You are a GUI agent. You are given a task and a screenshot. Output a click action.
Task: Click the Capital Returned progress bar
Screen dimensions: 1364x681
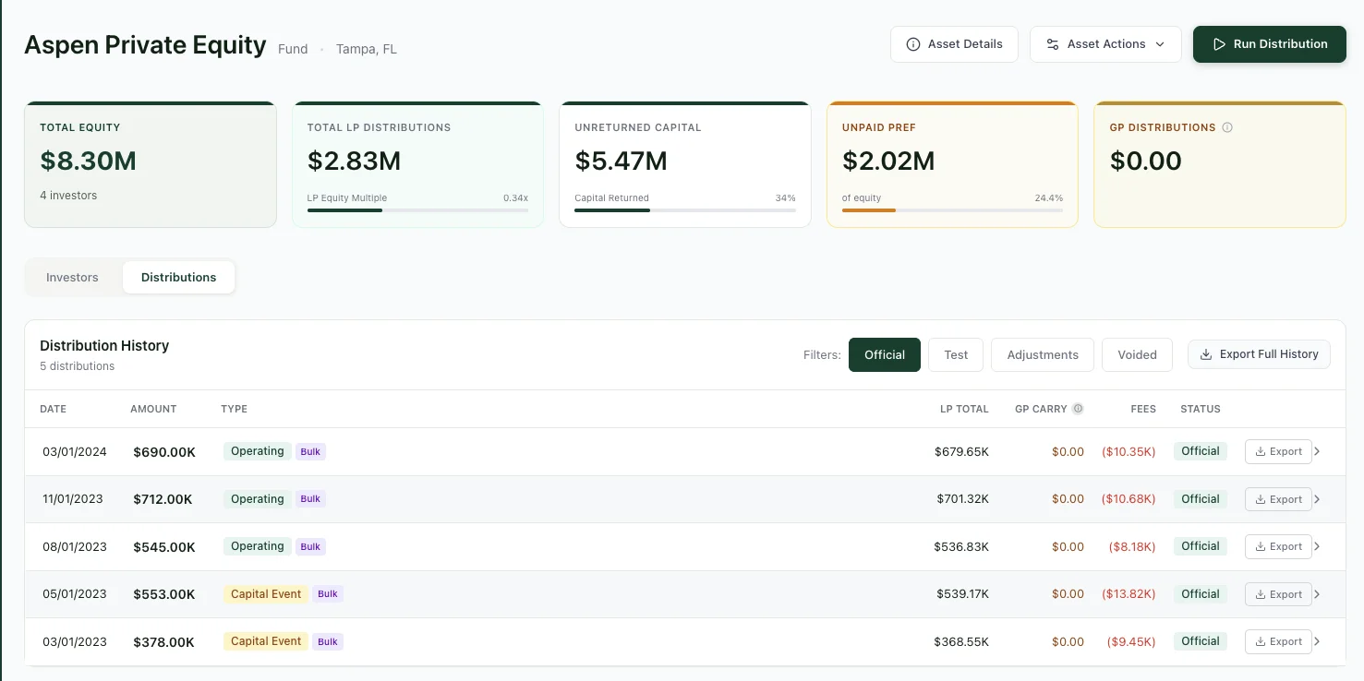point(683,209)
